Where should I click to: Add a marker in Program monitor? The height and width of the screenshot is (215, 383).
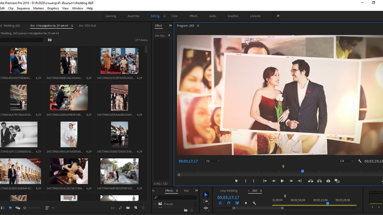pyautogui.click(x=236, y=181)
